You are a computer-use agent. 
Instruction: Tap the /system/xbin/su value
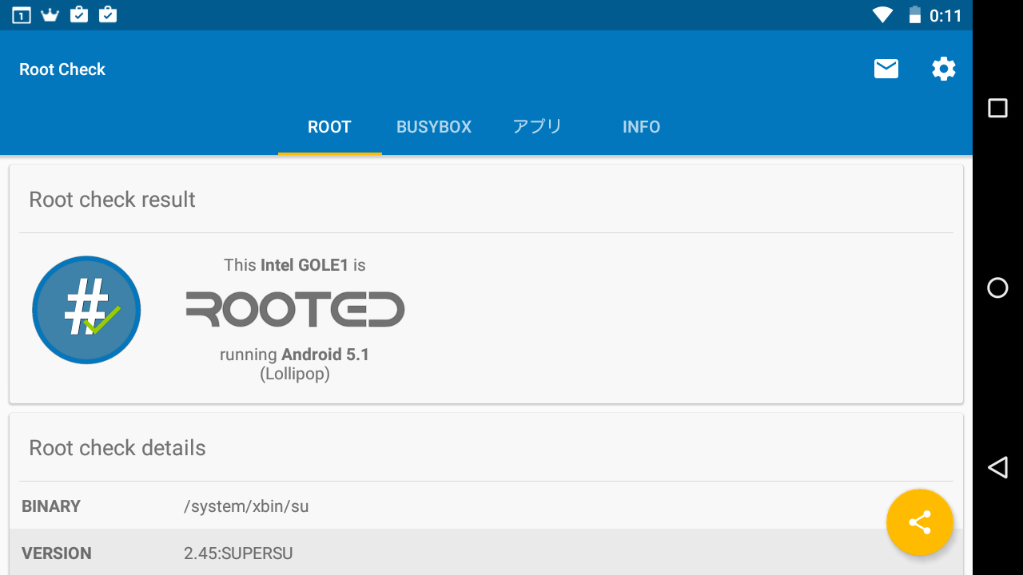tap(246, 506)
